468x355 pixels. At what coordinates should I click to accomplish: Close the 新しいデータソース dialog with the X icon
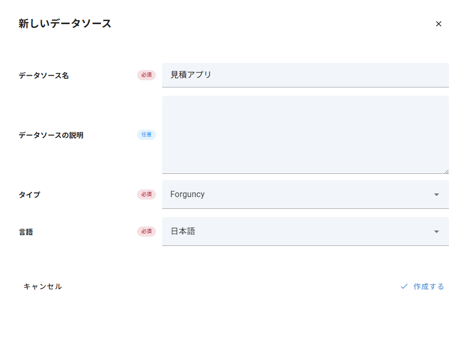[439, 24]
